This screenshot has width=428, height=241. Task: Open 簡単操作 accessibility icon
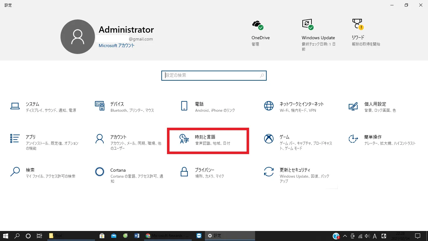point(353,139)
